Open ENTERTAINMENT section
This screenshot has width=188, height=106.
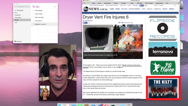(134, 9)
